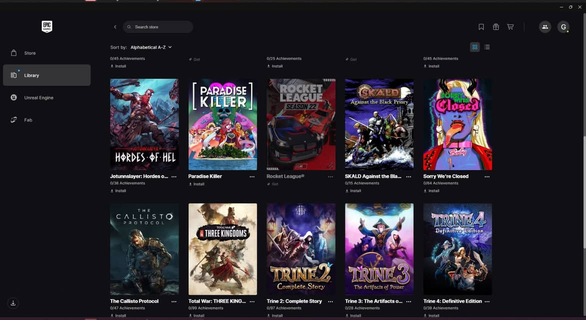Click 0/38 Achievements under Jotunnslayer
The height and width of the screenshot is (320, 586).
(127, 183)
